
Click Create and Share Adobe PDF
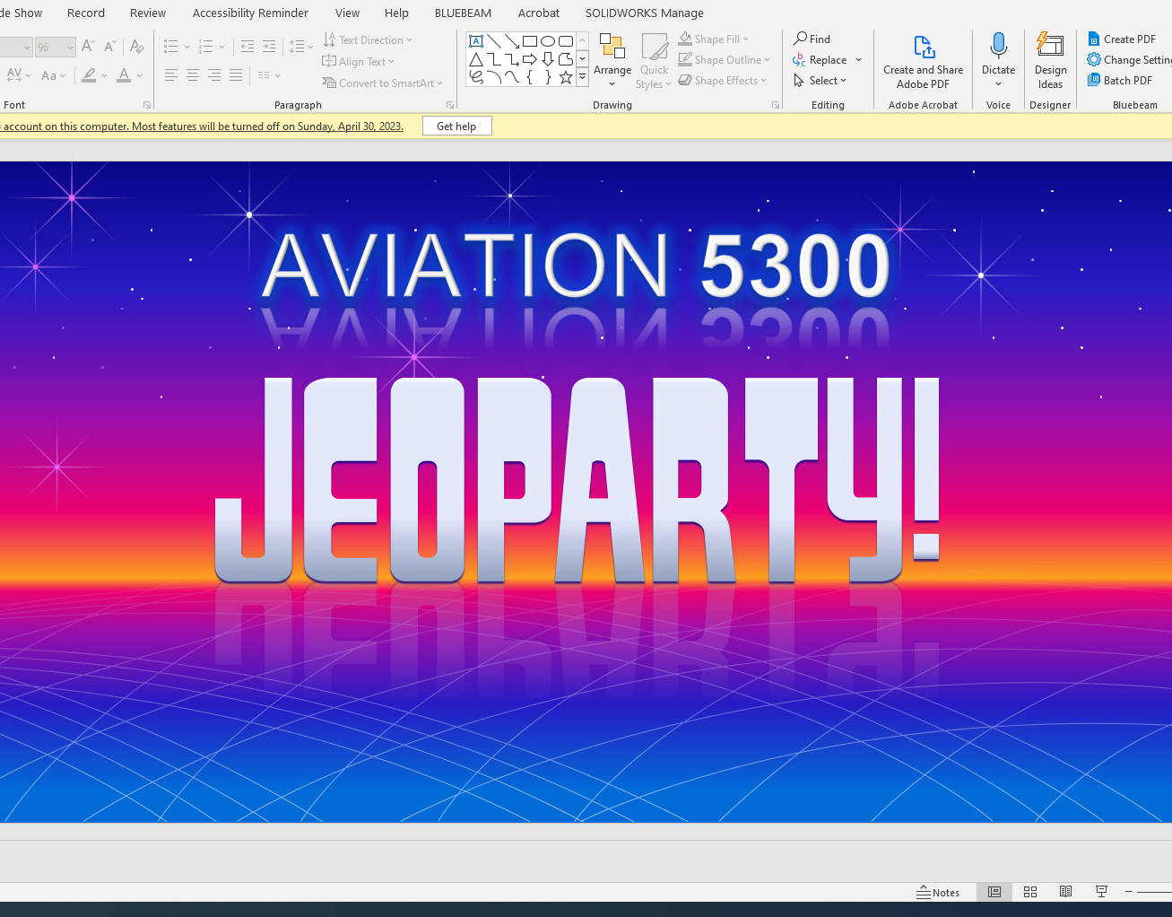pos(923,60)
